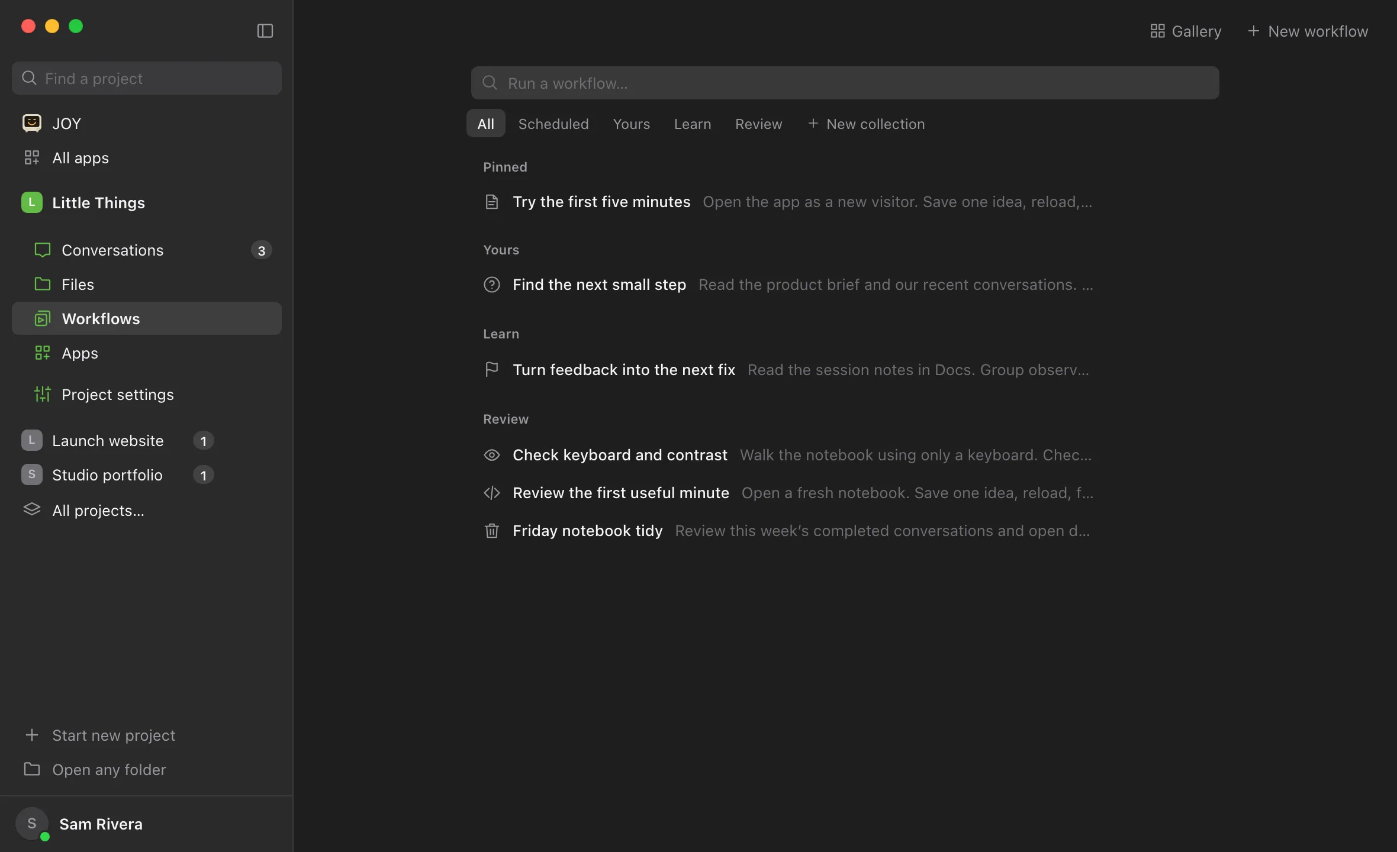Toggle the sidebar panel icon

coord(265,31)
